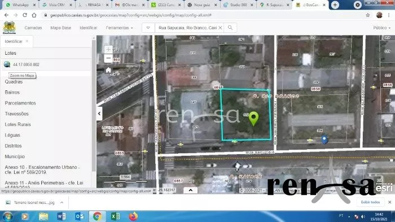Screen dimensions: 395x222
Task: Collapse the side panel with left arrow
Action: coord(99,114)
